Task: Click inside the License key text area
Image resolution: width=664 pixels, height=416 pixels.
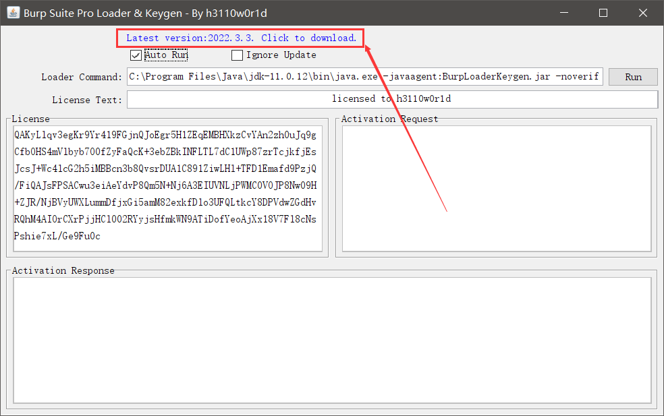Action: [x=168, y=188]
